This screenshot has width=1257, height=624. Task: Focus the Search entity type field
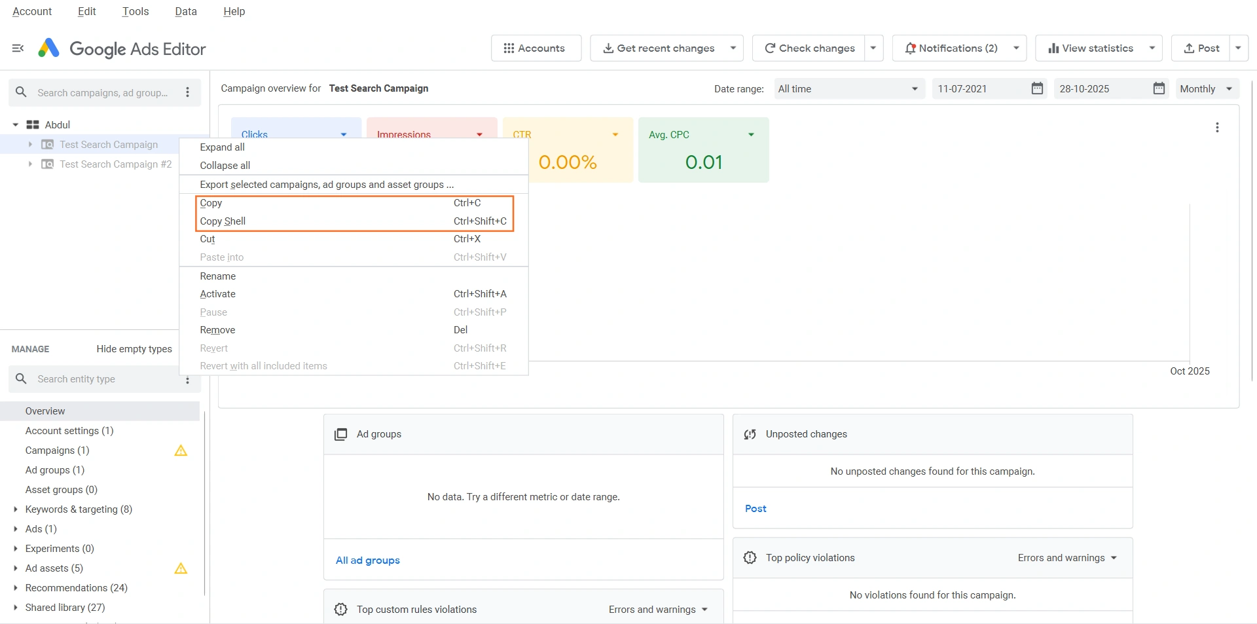[x=103, y=379]
